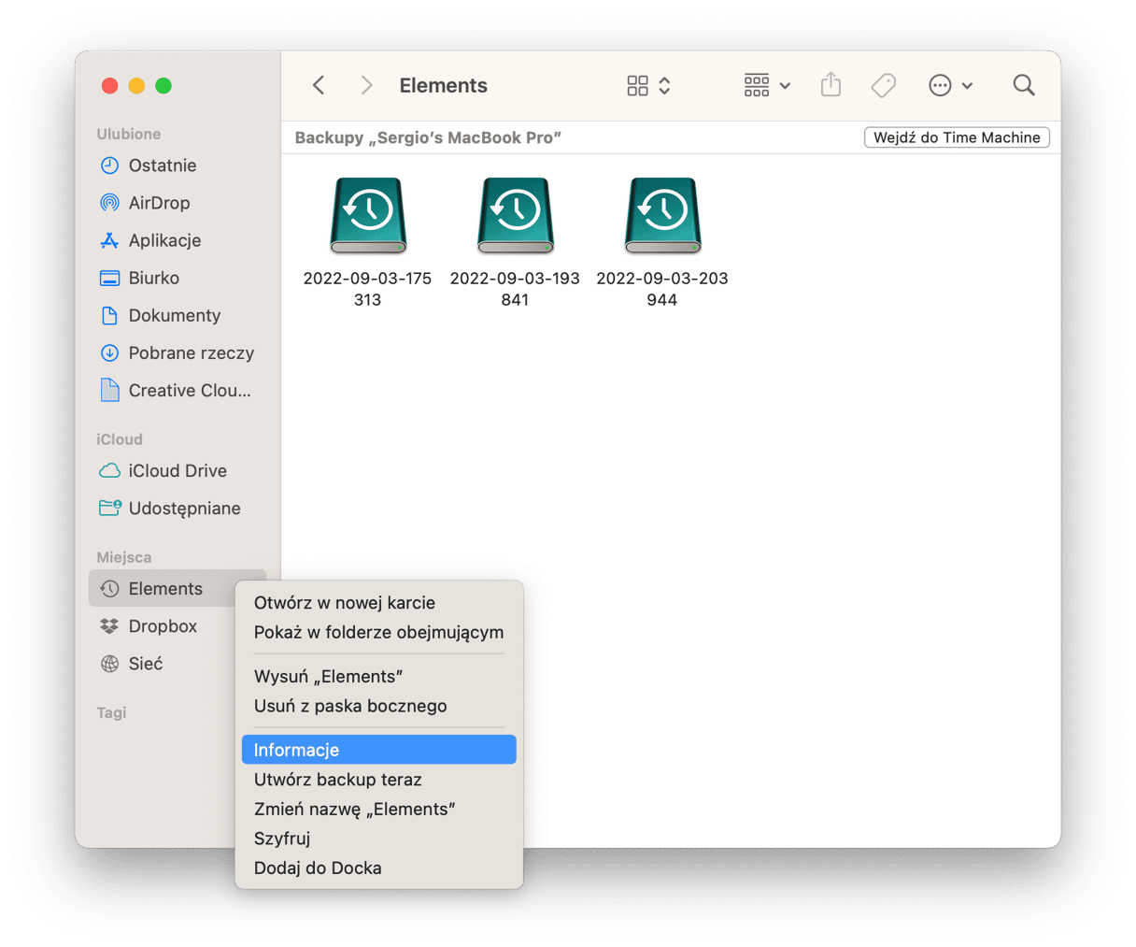Select backup 2022-09-03-193841 drive icon
1136x947 pixels.
tap(515, 216)
